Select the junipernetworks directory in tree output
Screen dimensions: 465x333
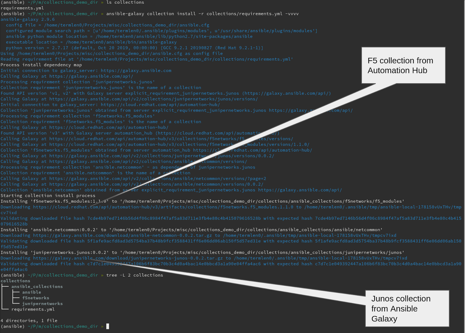click(x=42, y=304)
